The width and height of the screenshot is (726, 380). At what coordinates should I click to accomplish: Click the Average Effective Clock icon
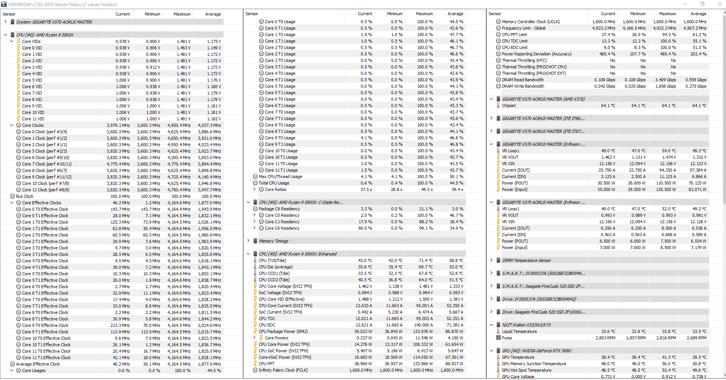point(13,364)
